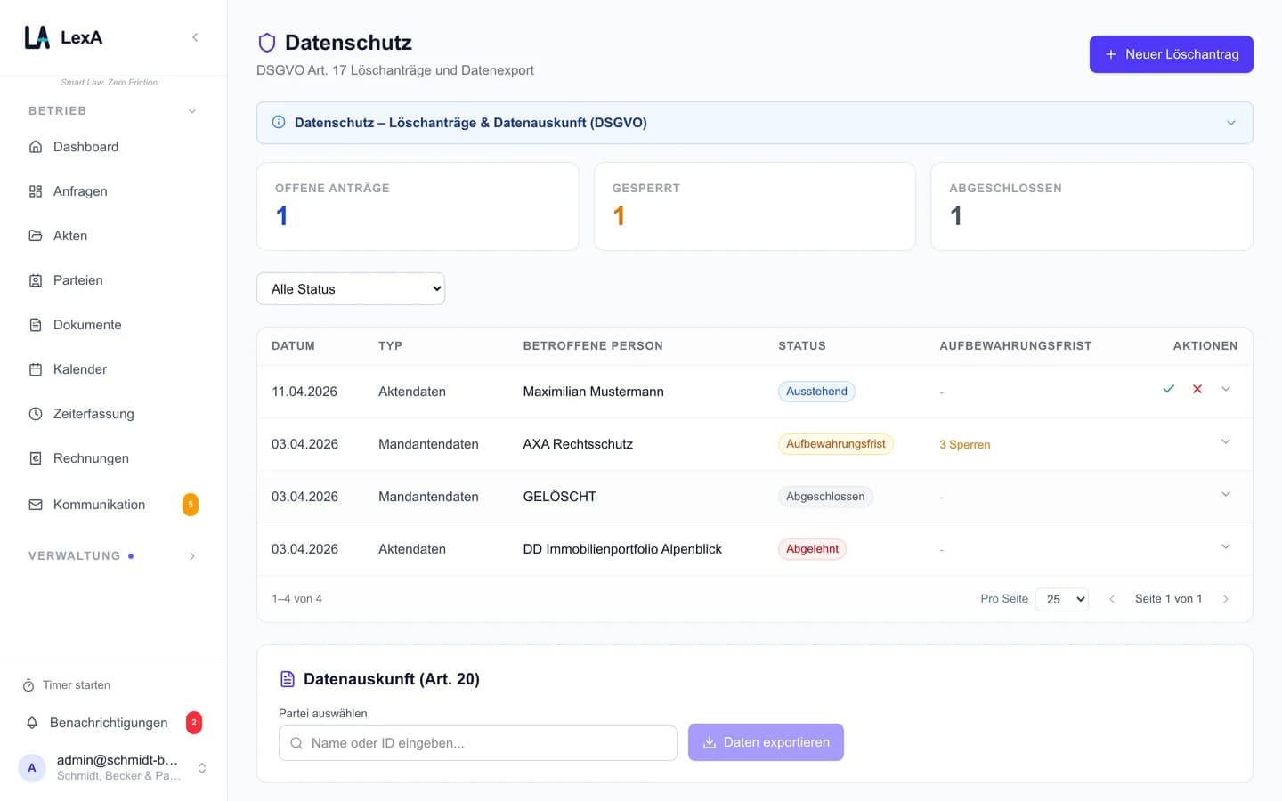This screenshot has height=801, width=1282.
Task: Open Zeiterfassung in the sidebar
Action: pyautogui.click(x=114, y=414)
